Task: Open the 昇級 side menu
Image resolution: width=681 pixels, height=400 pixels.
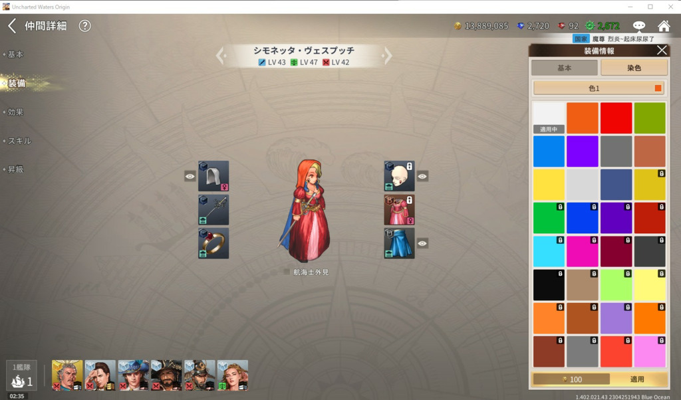Action: [x=15, y=169]
